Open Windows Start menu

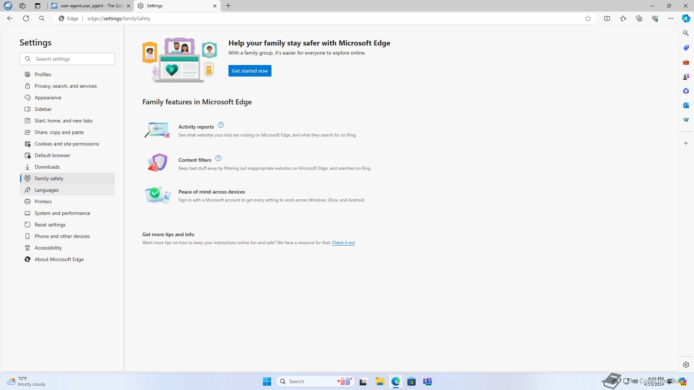(x=267, y=381)
